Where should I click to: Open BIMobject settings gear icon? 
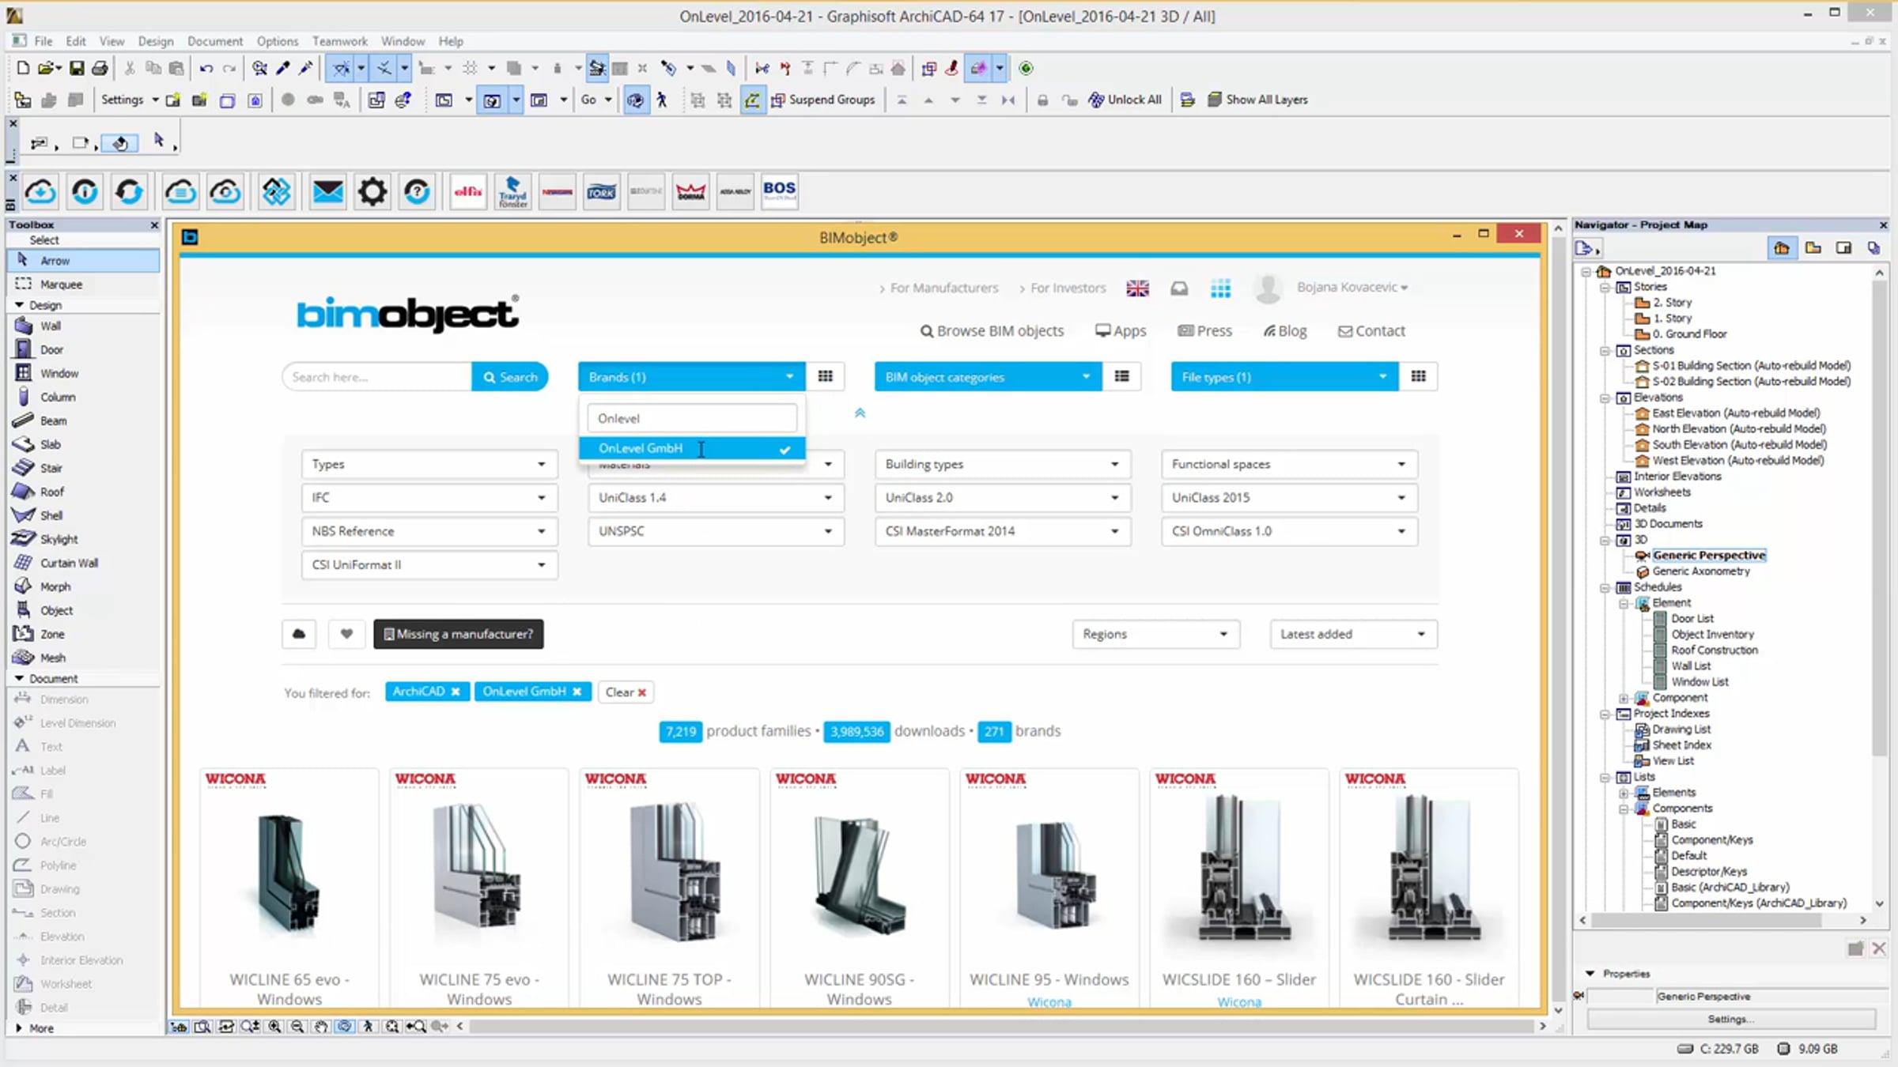coord(372,191)
